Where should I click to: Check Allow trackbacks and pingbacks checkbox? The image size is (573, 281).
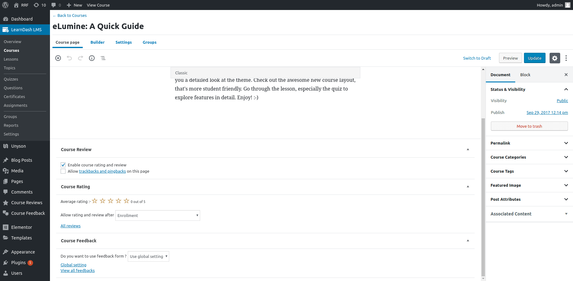coord(63,171)
